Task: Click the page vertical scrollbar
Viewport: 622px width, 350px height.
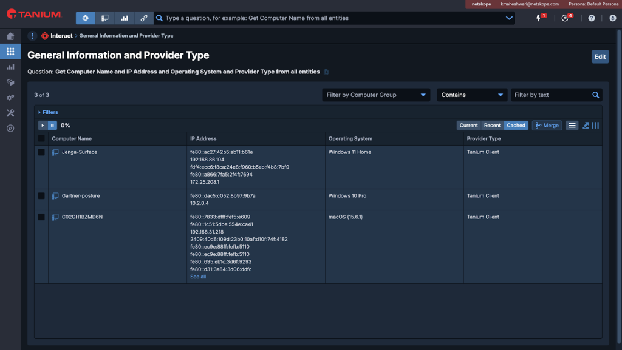Action: click(619, 186)
